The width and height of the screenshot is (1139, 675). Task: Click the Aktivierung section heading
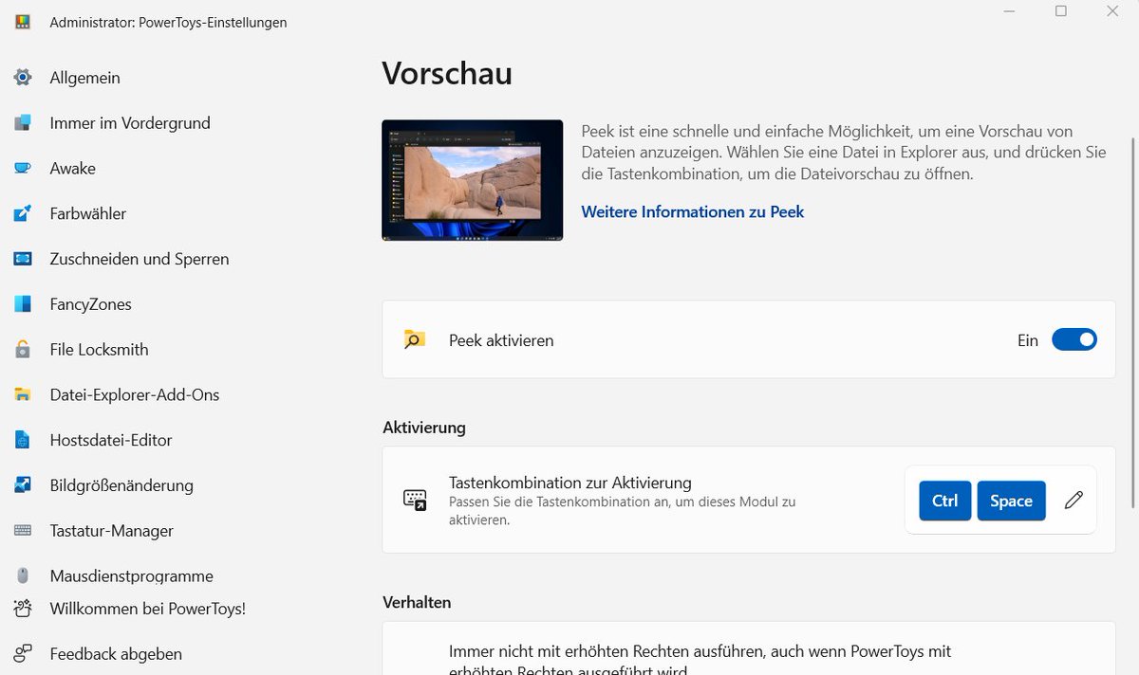424,428
